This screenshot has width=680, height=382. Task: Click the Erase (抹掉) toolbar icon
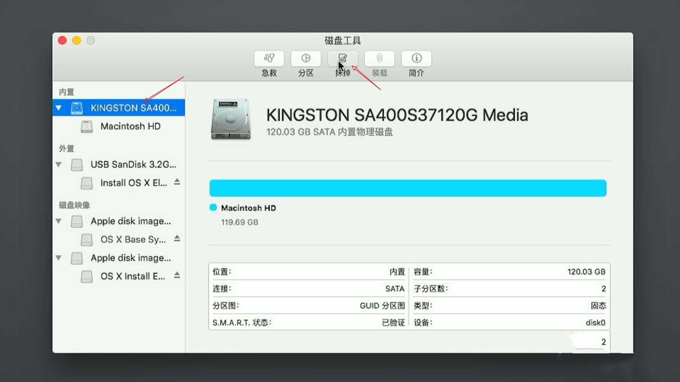point(342,58)
